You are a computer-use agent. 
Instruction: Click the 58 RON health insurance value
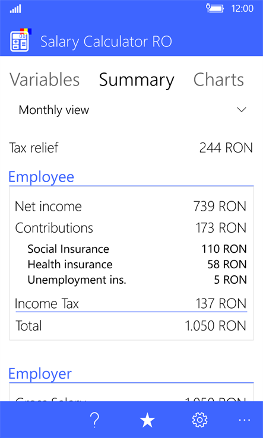[227, 264]
